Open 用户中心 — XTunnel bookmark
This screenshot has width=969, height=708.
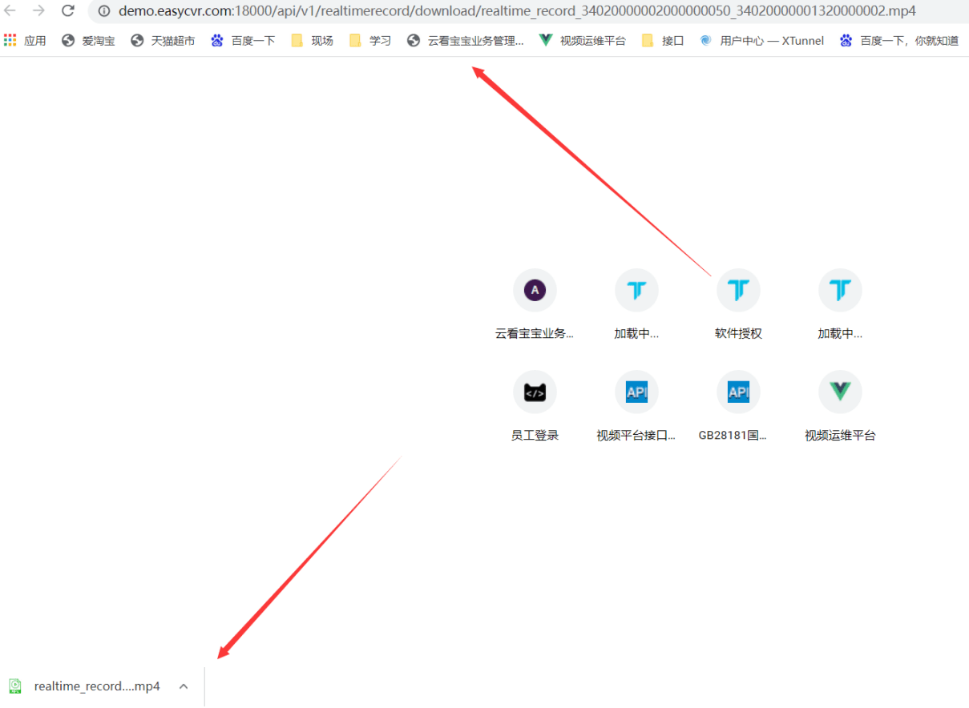tap(761, 41)
